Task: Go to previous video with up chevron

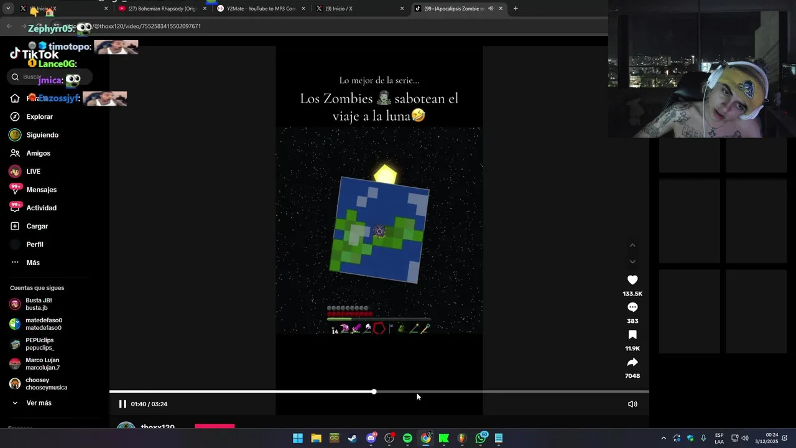Action: [632, 245]
